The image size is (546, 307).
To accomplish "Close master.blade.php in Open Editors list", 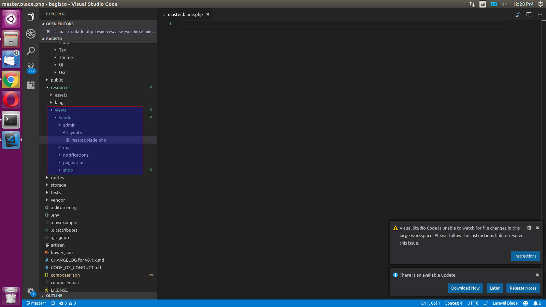I will coord(48,31).
